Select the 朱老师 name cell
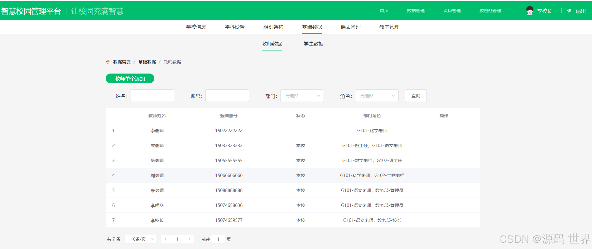 point(157,190)
